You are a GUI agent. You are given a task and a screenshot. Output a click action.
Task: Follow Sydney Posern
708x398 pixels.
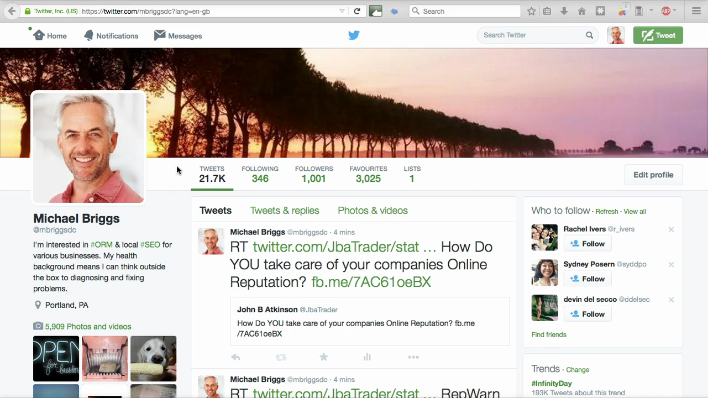coord(587,279)
